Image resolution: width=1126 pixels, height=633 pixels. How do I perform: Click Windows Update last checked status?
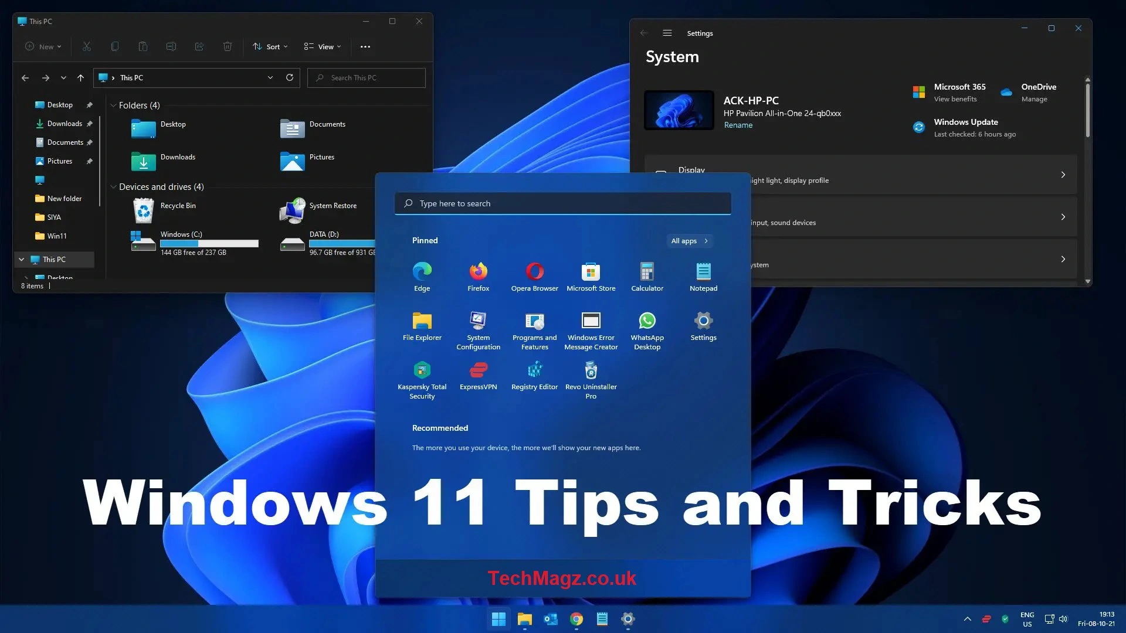[974, 134]
